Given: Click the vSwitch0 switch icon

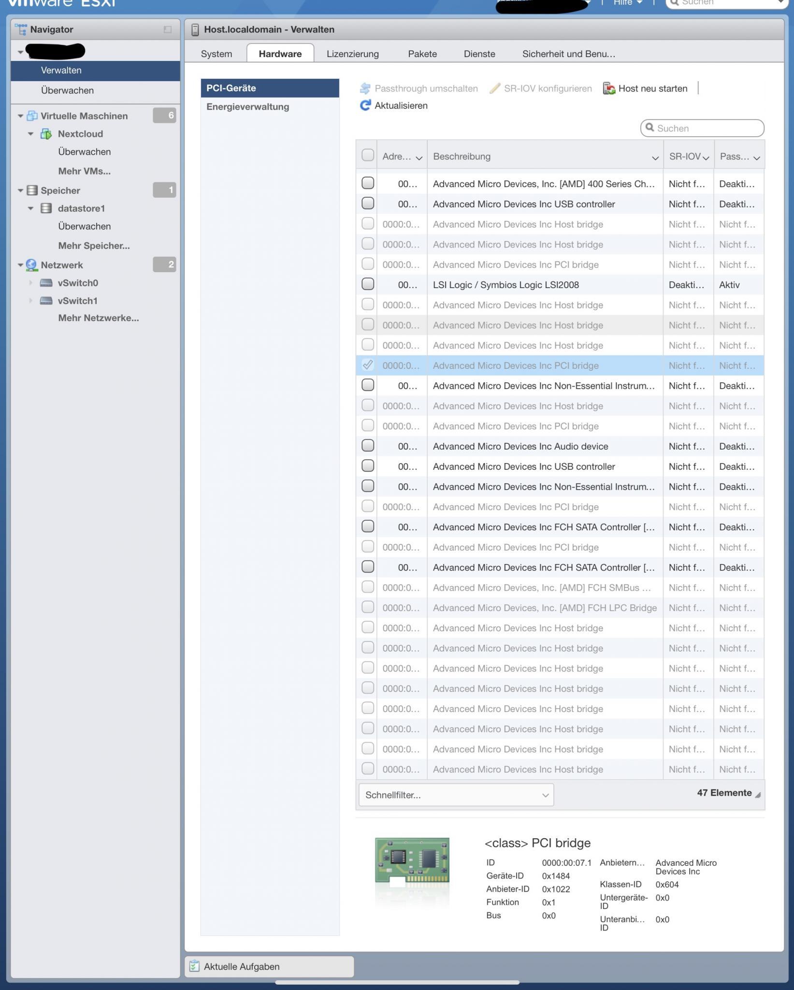Looking at the screenshot, I should (x=46, y=283).
